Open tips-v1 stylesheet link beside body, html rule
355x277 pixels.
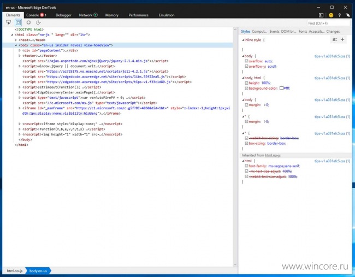tap(332, 78)
